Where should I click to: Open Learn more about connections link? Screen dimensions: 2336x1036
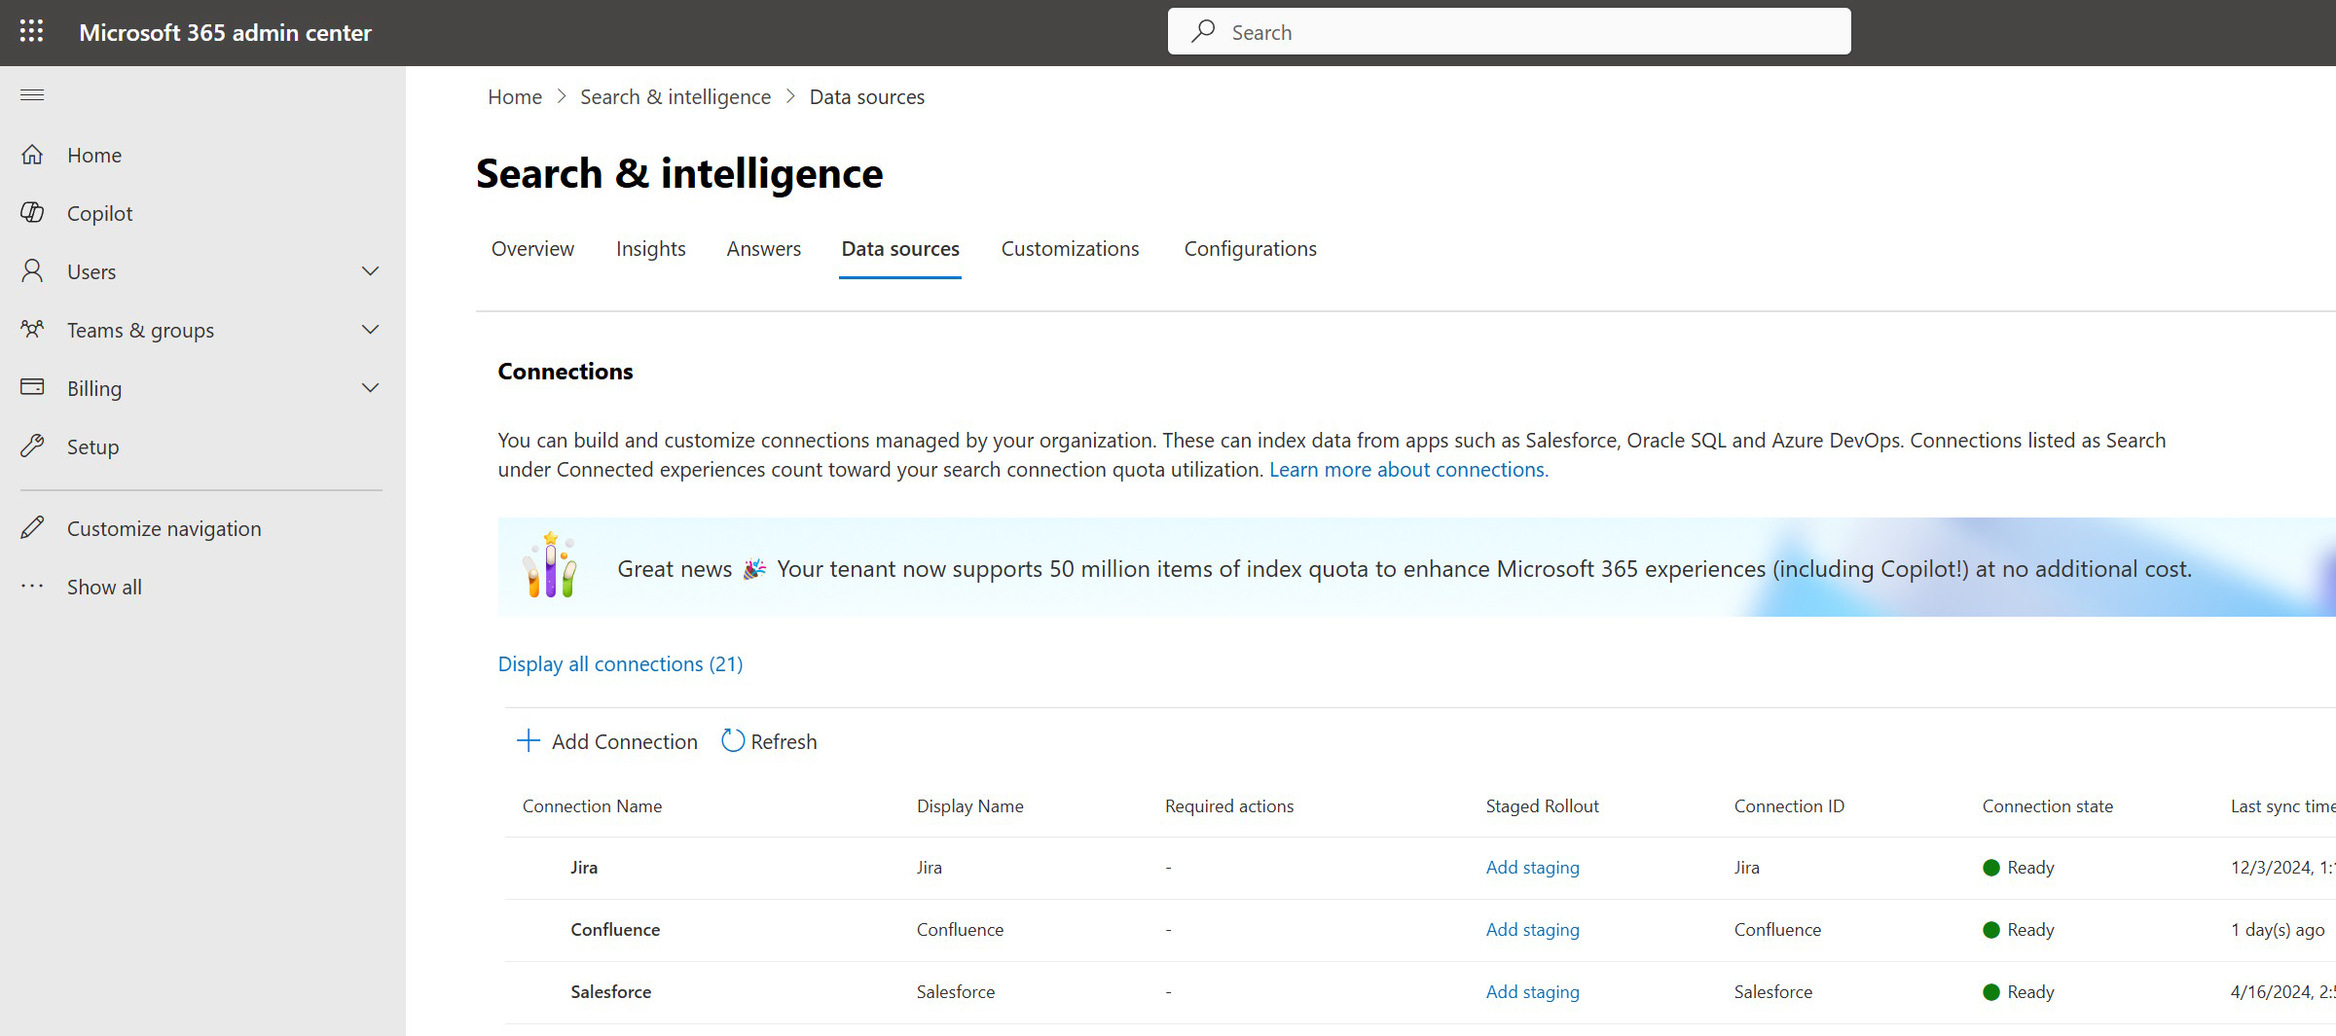coord(1407,470)
